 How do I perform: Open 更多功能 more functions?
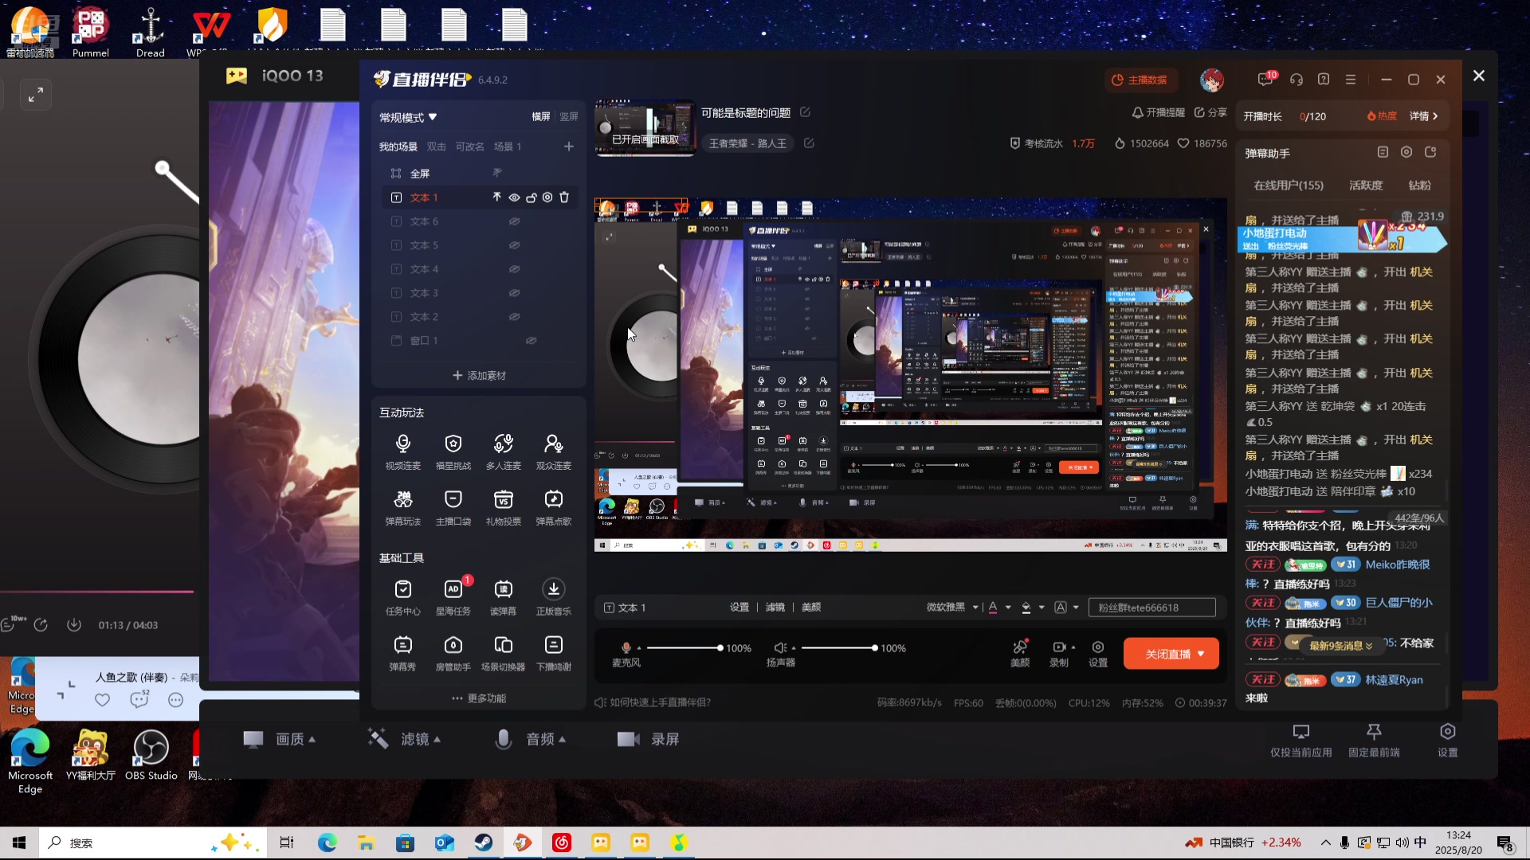[479, 698]
